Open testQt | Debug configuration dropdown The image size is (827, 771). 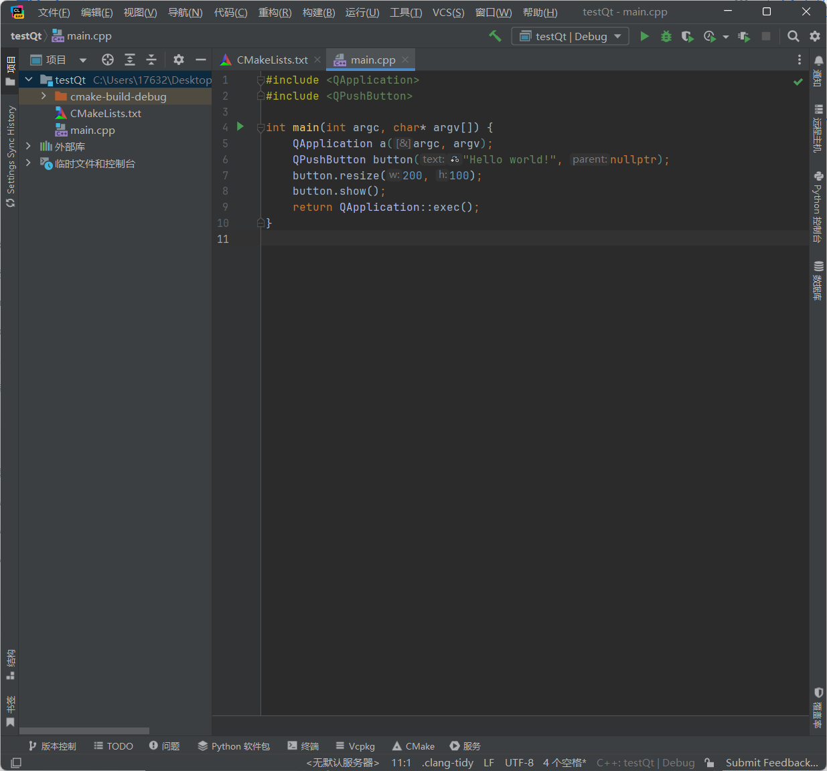[x=571, y=36]
